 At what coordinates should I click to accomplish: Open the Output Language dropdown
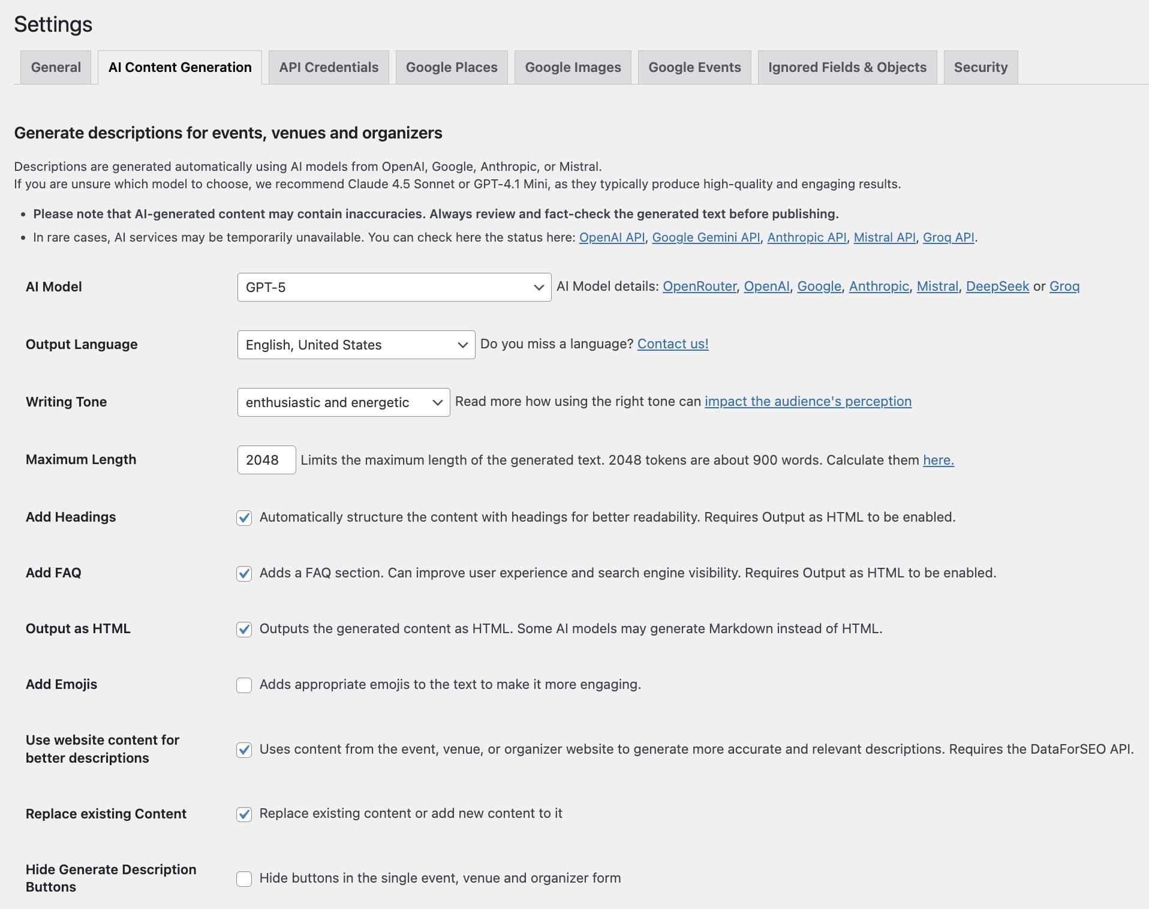[x=356, y=344]
